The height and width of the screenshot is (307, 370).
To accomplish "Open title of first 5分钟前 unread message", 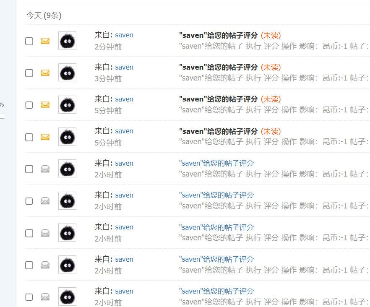I will [x=218, y=99].
